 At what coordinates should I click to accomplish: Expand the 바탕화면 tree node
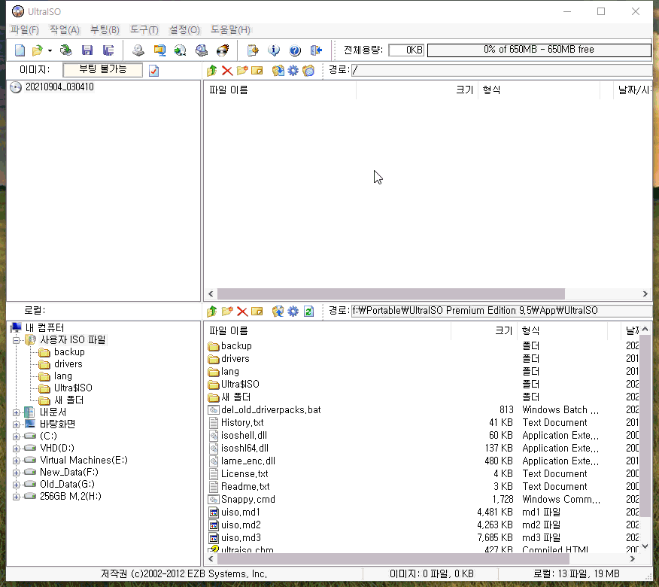(x=16, y=424)
